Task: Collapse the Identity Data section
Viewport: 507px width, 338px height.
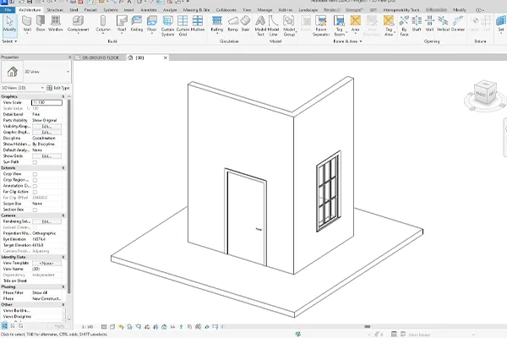Action: tap(63, 257)
